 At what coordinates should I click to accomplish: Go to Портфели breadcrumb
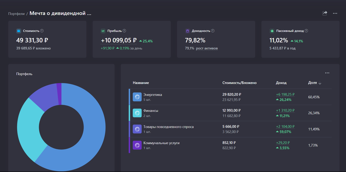point(16,14)
